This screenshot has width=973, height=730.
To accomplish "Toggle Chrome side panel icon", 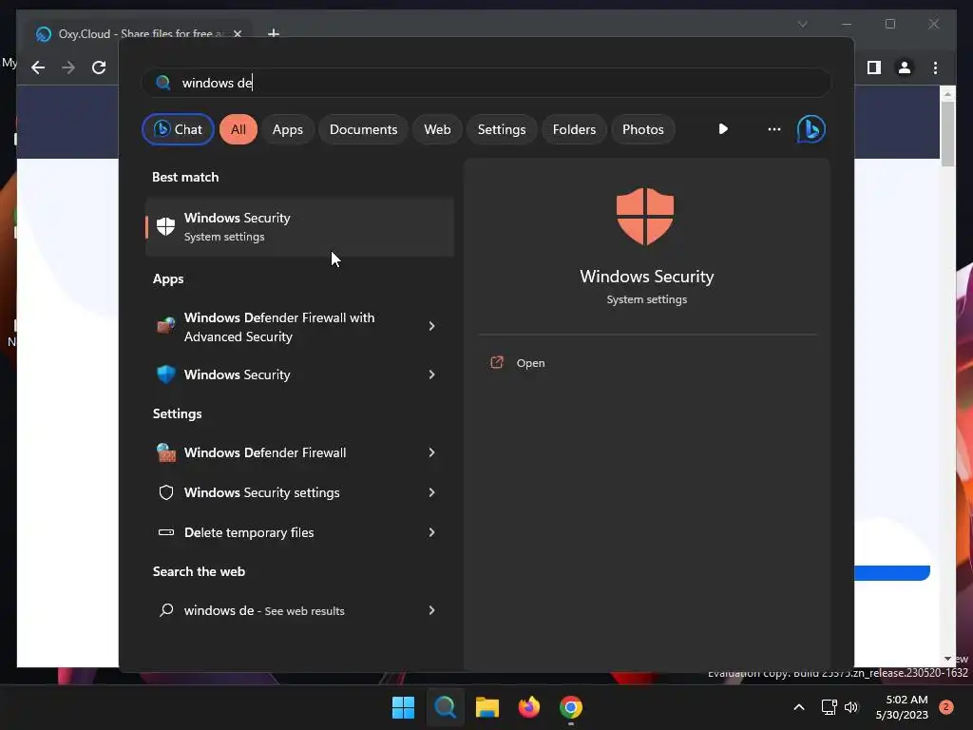I will (874, 67).
